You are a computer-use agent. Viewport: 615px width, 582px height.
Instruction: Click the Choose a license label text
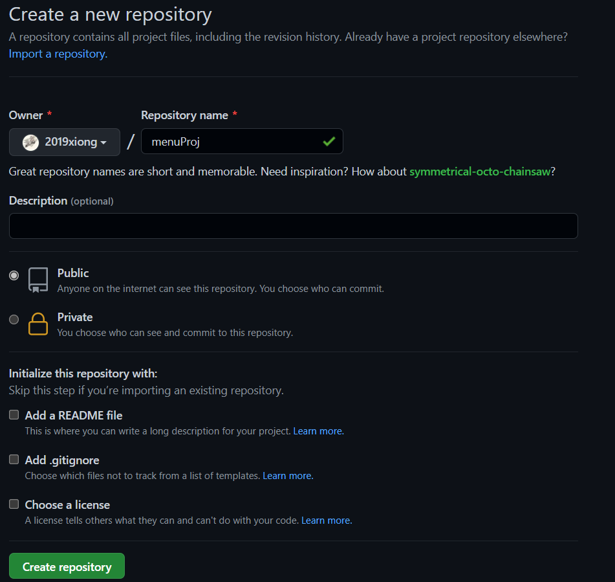67,504
